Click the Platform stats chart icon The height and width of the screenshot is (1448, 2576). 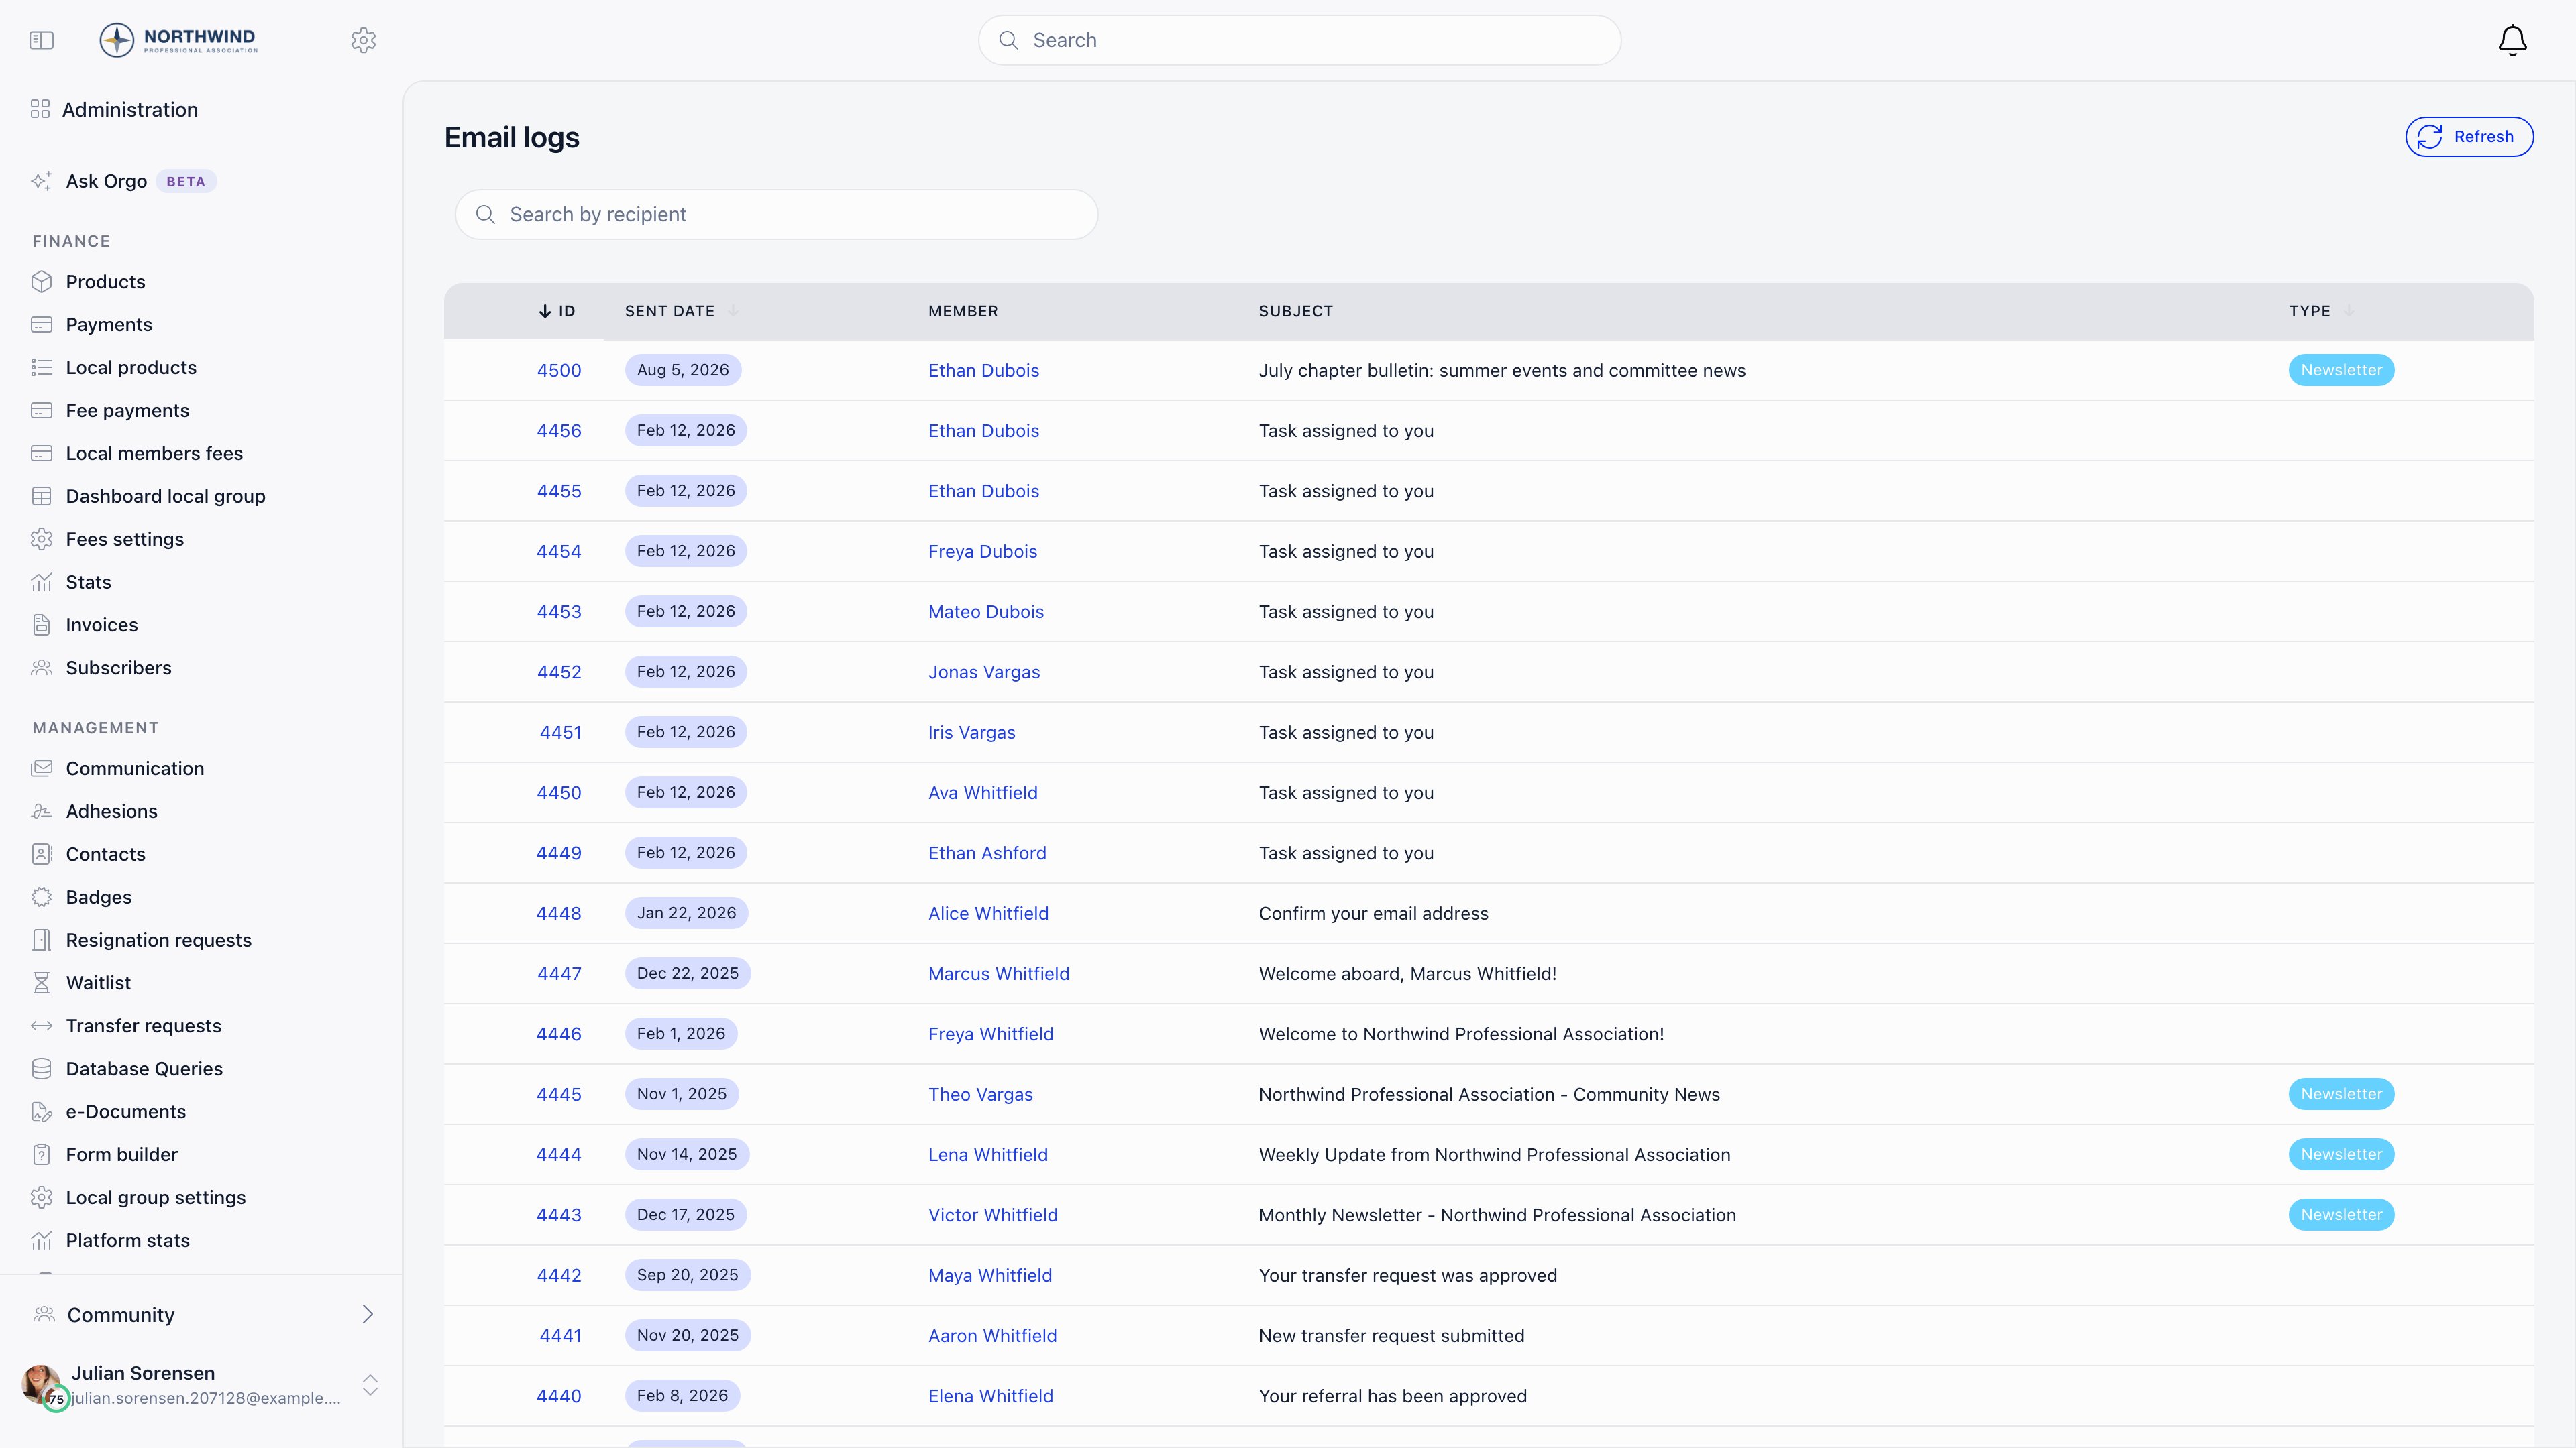point(41,1240)
